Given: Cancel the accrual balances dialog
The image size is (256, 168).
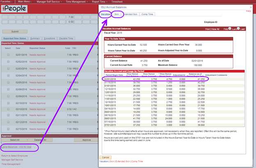Looking at the screenshot, I should pos(105,157).
